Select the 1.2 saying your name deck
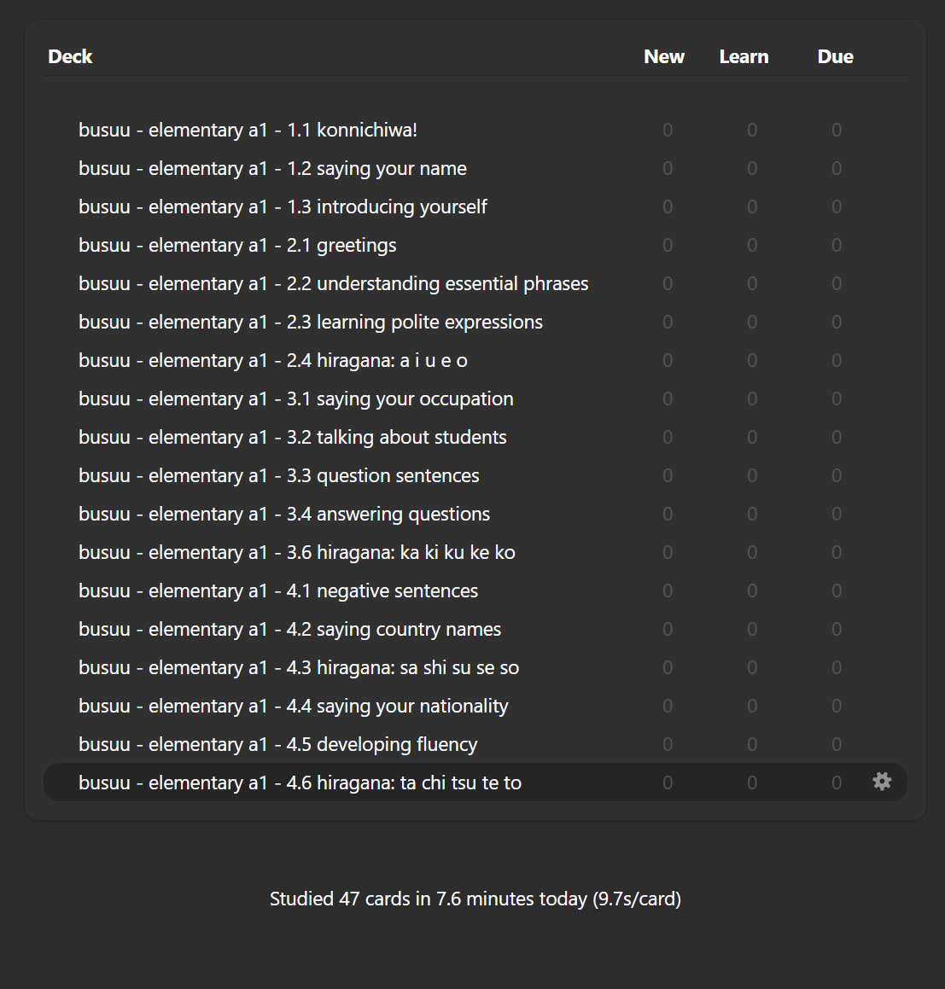The width and height of the screenshot is (945, 989). [x=272, y=168]
